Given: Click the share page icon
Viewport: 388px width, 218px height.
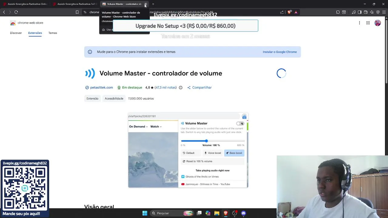Looking at the screenshot, I should click(282, 12).
